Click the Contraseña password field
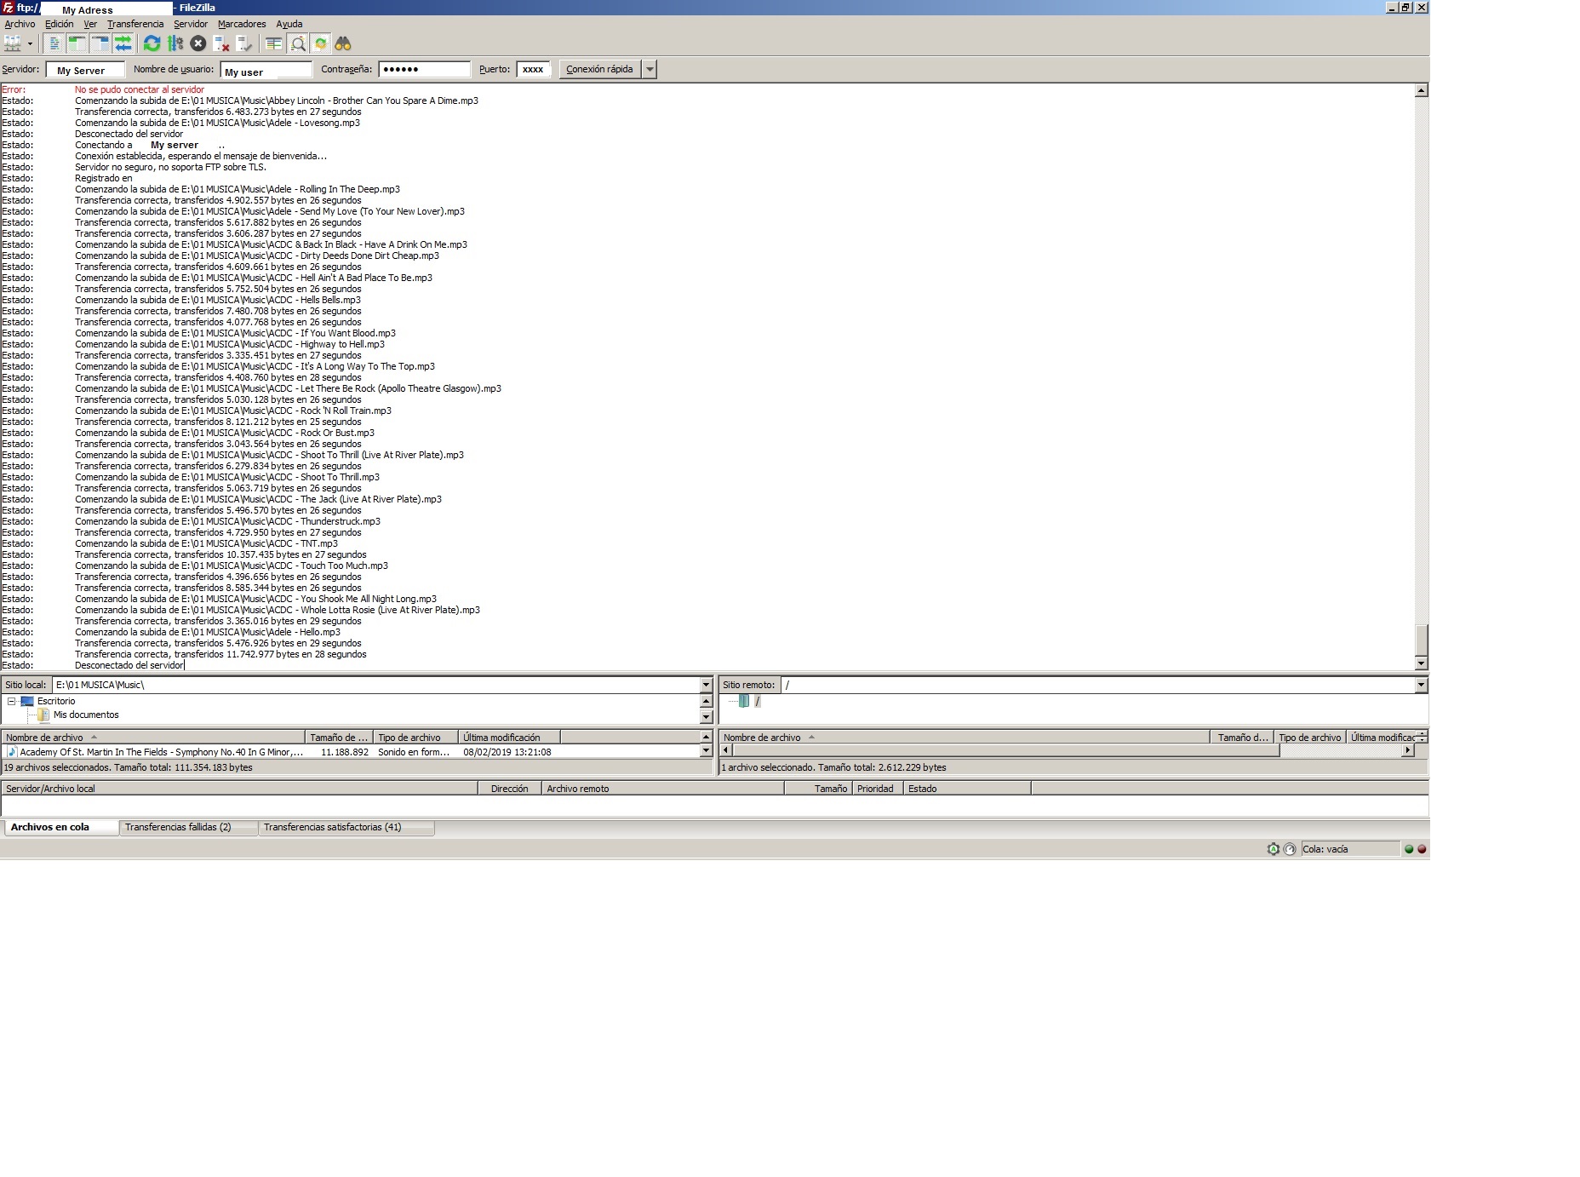This screenshot has height=1177, width=1580. coord(424,70)
